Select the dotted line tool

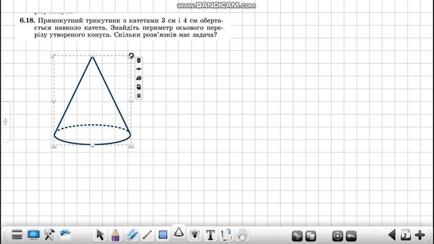pos(147,235)
